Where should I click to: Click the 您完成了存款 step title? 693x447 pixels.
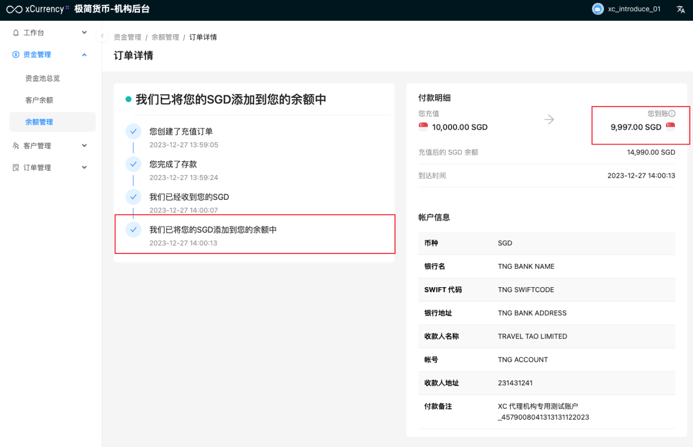point(173,164)
